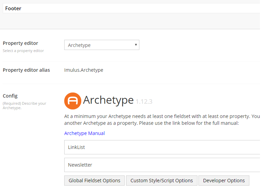Image resolution: width=262 pixels, height=187 pixels.
Task: Open the Property editor dropdown
Action: pyautogui.click(x=101, y=45)
